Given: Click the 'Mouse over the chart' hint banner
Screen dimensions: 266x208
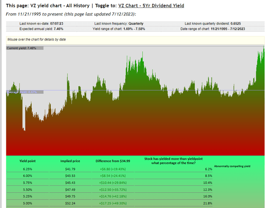Looking at the screenshot, I should (37, 40).
